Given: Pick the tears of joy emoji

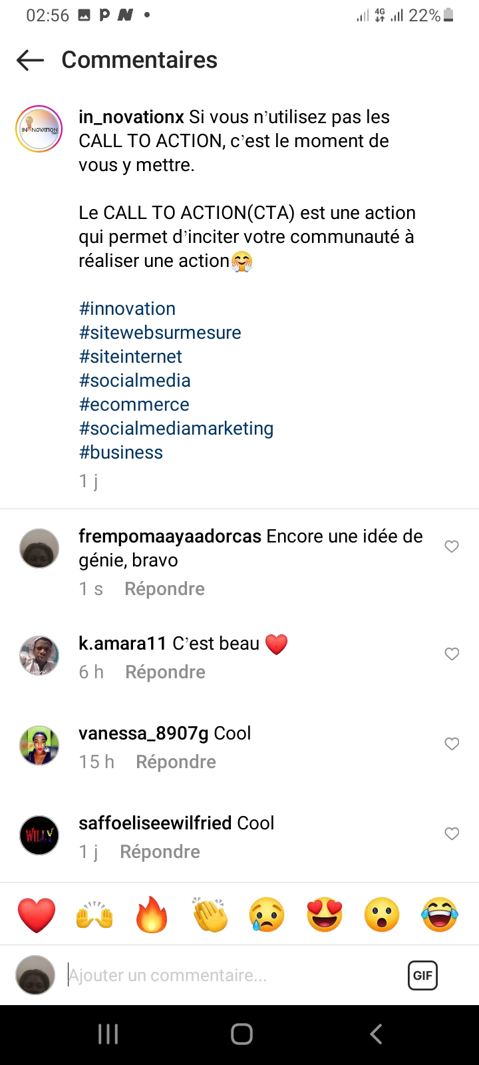Looking at the screenshot, I should point(440,915).
